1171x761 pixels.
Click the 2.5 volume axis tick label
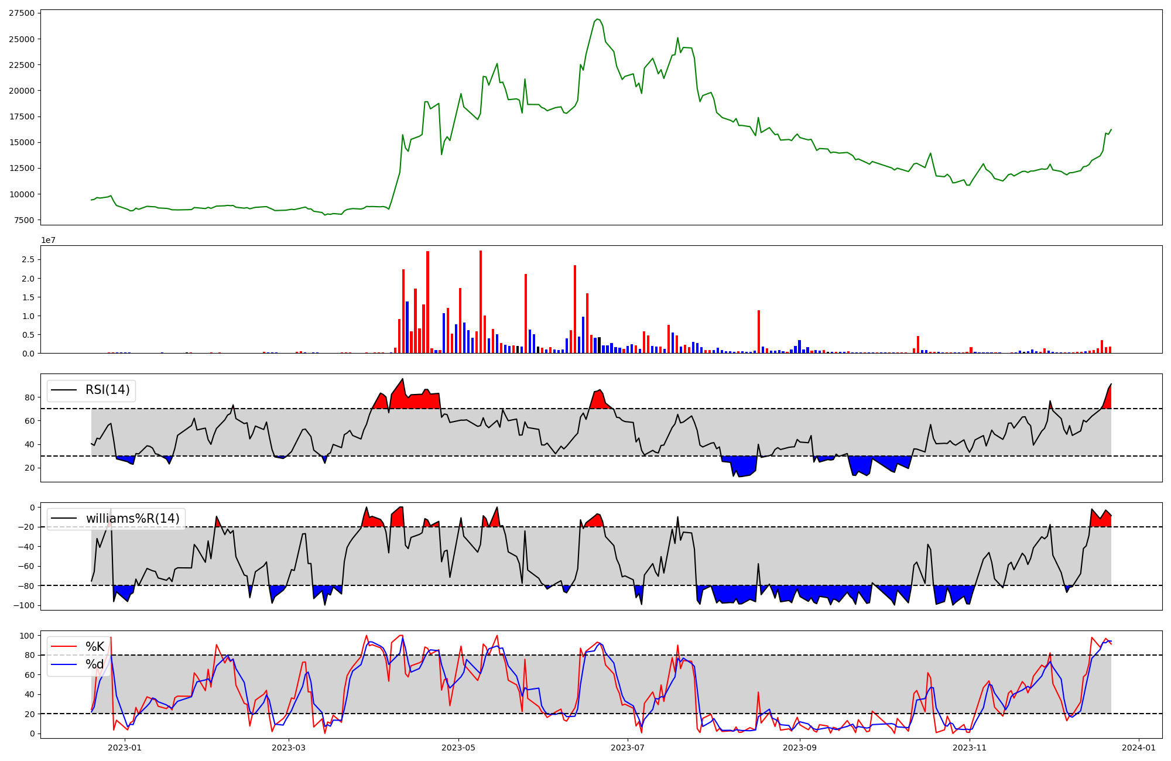pos(28,260)
